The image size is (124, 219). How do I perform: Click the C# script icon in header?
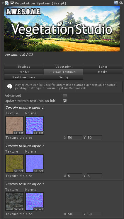pyautogui.click(x=7, y=3)
